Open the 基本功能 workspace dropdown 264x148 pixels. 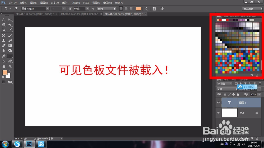pos(252,9)
